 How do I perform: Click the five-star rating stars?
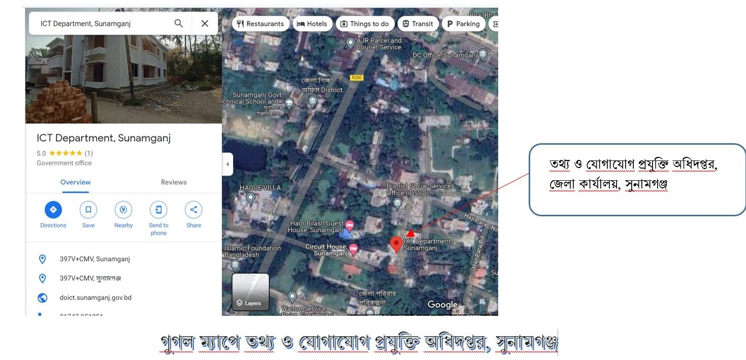(66, 153)
